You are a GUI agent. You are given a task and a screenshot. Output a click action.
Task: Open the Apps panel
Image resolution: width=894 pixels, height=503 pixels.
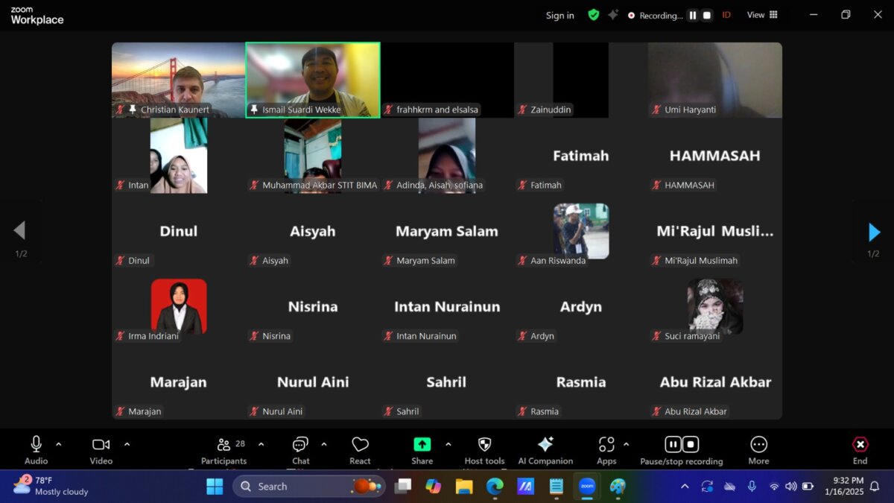click(x=606, y=450)
